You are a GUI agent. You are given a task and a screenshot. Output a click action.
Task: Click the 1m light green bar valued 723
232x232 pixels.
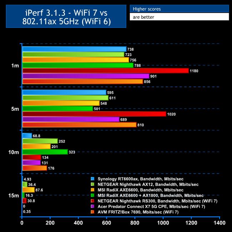[x=74, y=55]
